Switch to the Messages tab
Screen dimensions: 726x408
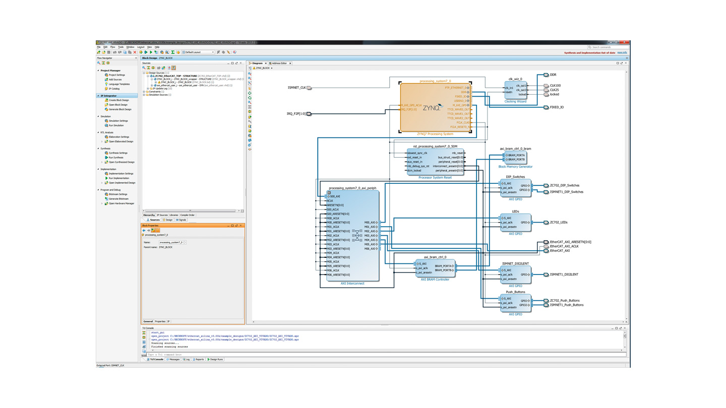coord(173,360)
